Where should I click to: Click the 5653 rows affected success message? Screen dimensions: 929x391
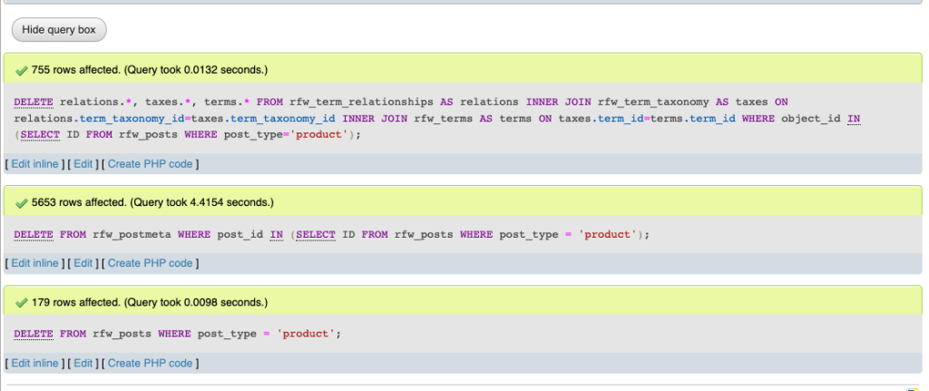click(152, 202)
